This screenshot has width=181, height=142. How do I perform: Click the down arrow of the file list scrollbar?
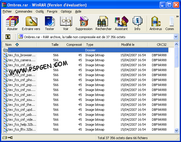[176, 130]
